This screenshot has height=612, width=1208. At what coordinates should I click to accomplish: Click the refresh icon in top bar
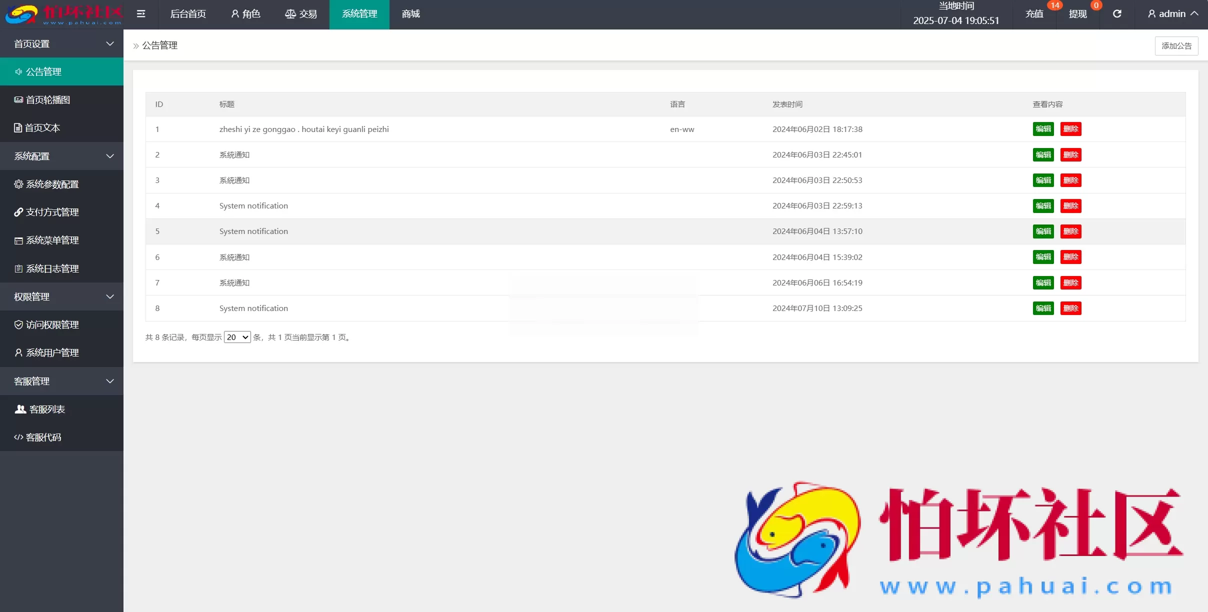tap(1117, 14)
